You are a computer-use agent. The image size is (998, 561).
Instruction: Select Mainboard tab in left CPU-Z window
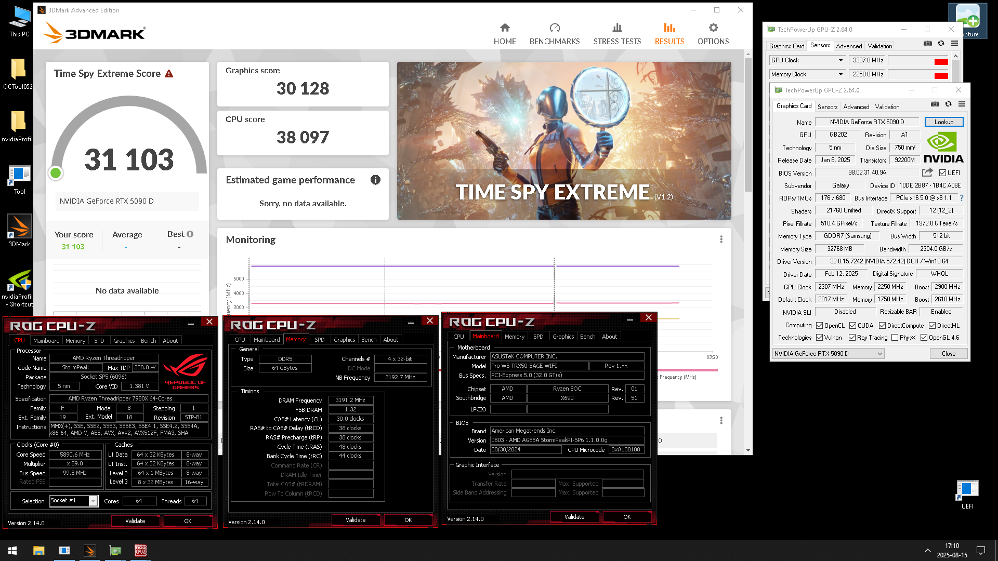pos(46,341)
